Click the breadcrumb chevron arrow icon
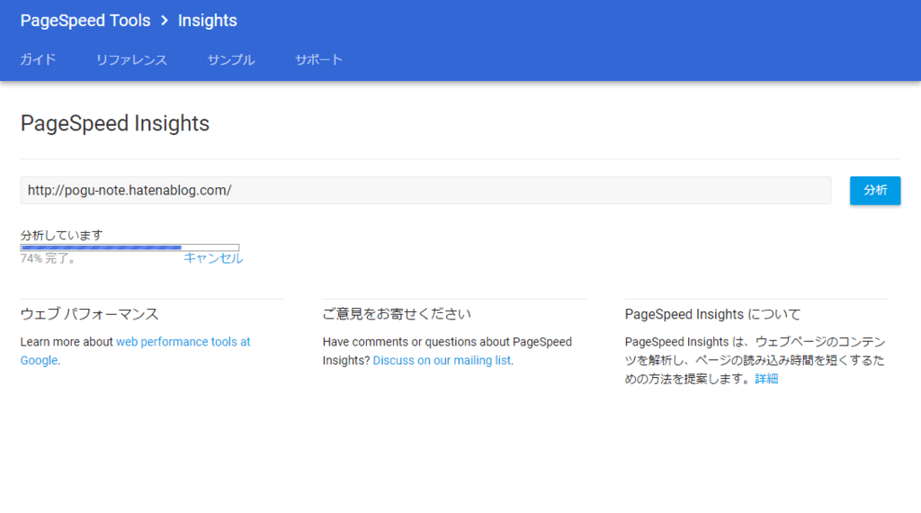This screenshot has height=513, width=921. click(x=165, y=21)
